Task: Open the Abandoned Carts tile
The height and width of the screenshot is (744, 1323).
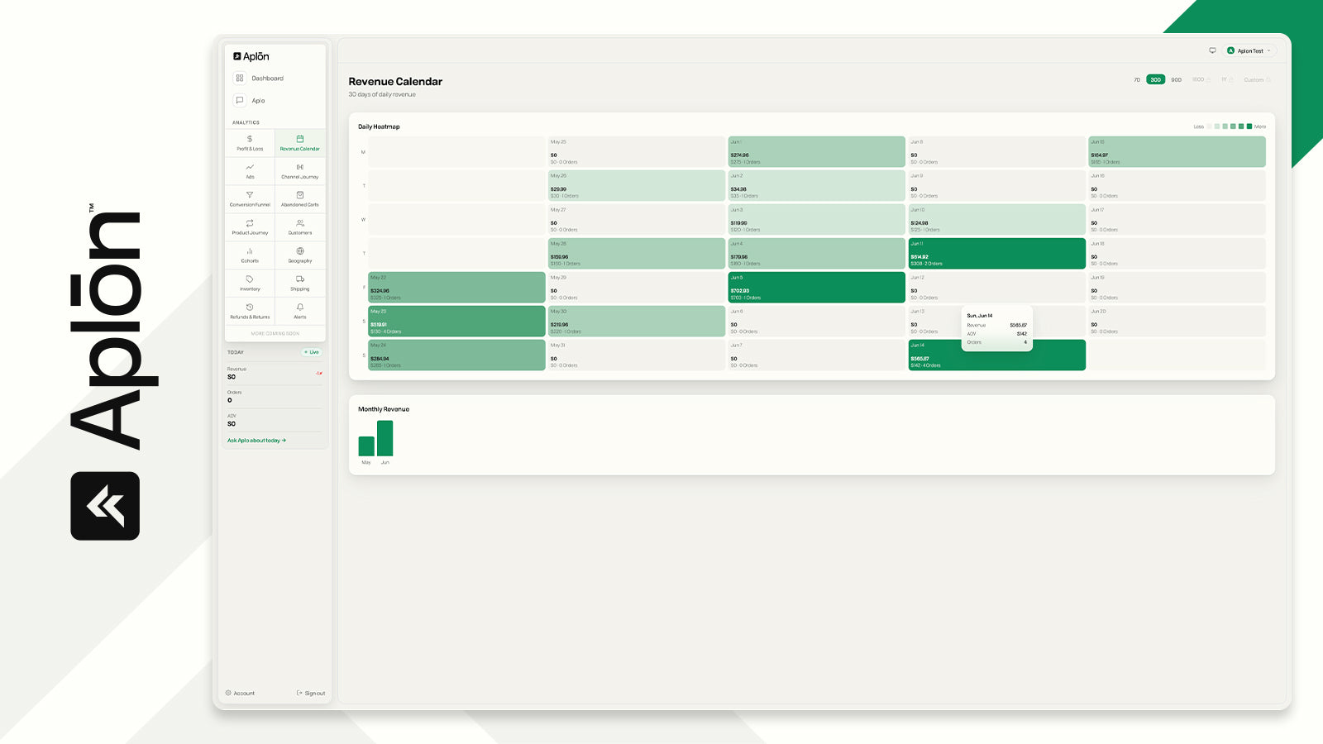Action: tap(300, 198)
